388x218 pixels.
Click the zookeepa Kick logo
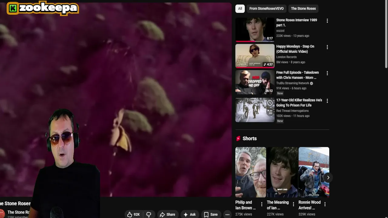pos(43,8)
